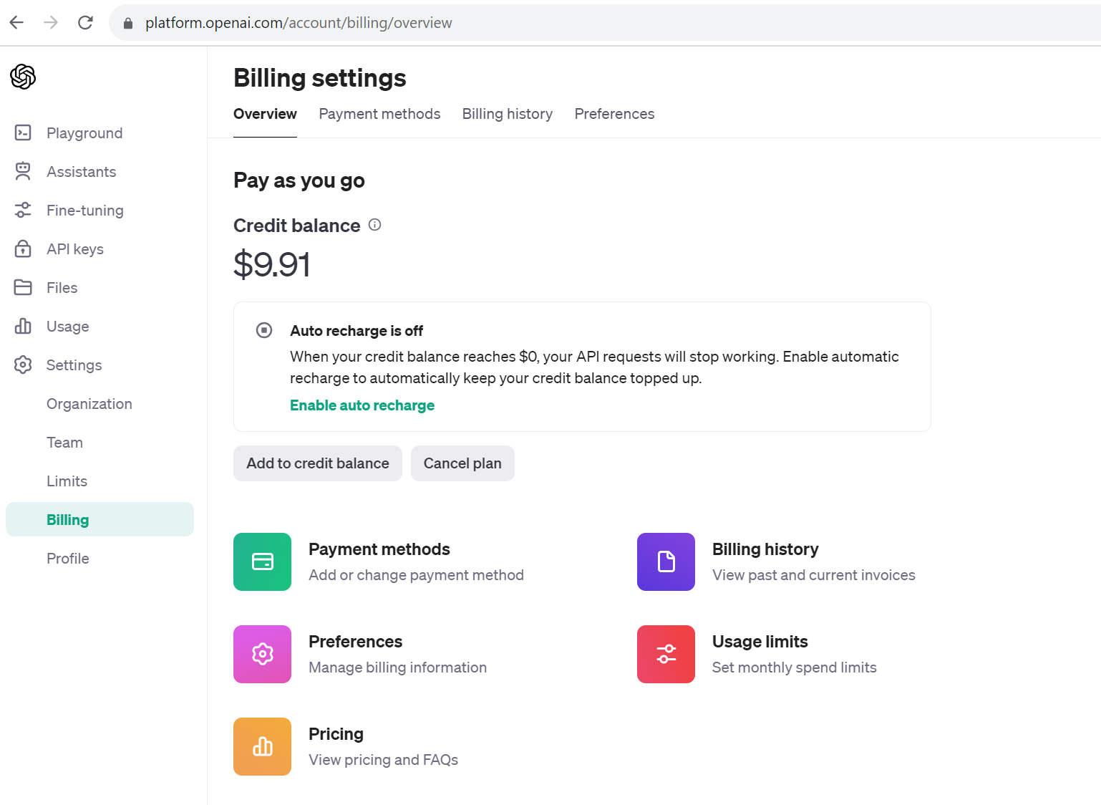Screen dimensions: 1101x805
Task: Click the Assistants robot icon
Action: 23,171
